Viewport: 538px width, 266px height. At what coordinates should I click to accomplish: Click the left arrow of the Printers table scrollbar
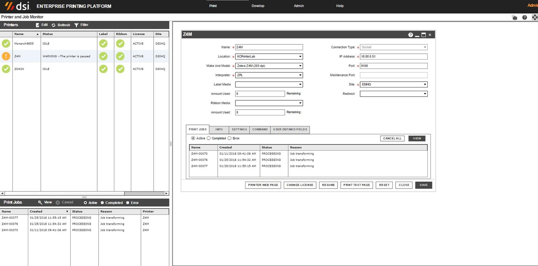(2, 193)
